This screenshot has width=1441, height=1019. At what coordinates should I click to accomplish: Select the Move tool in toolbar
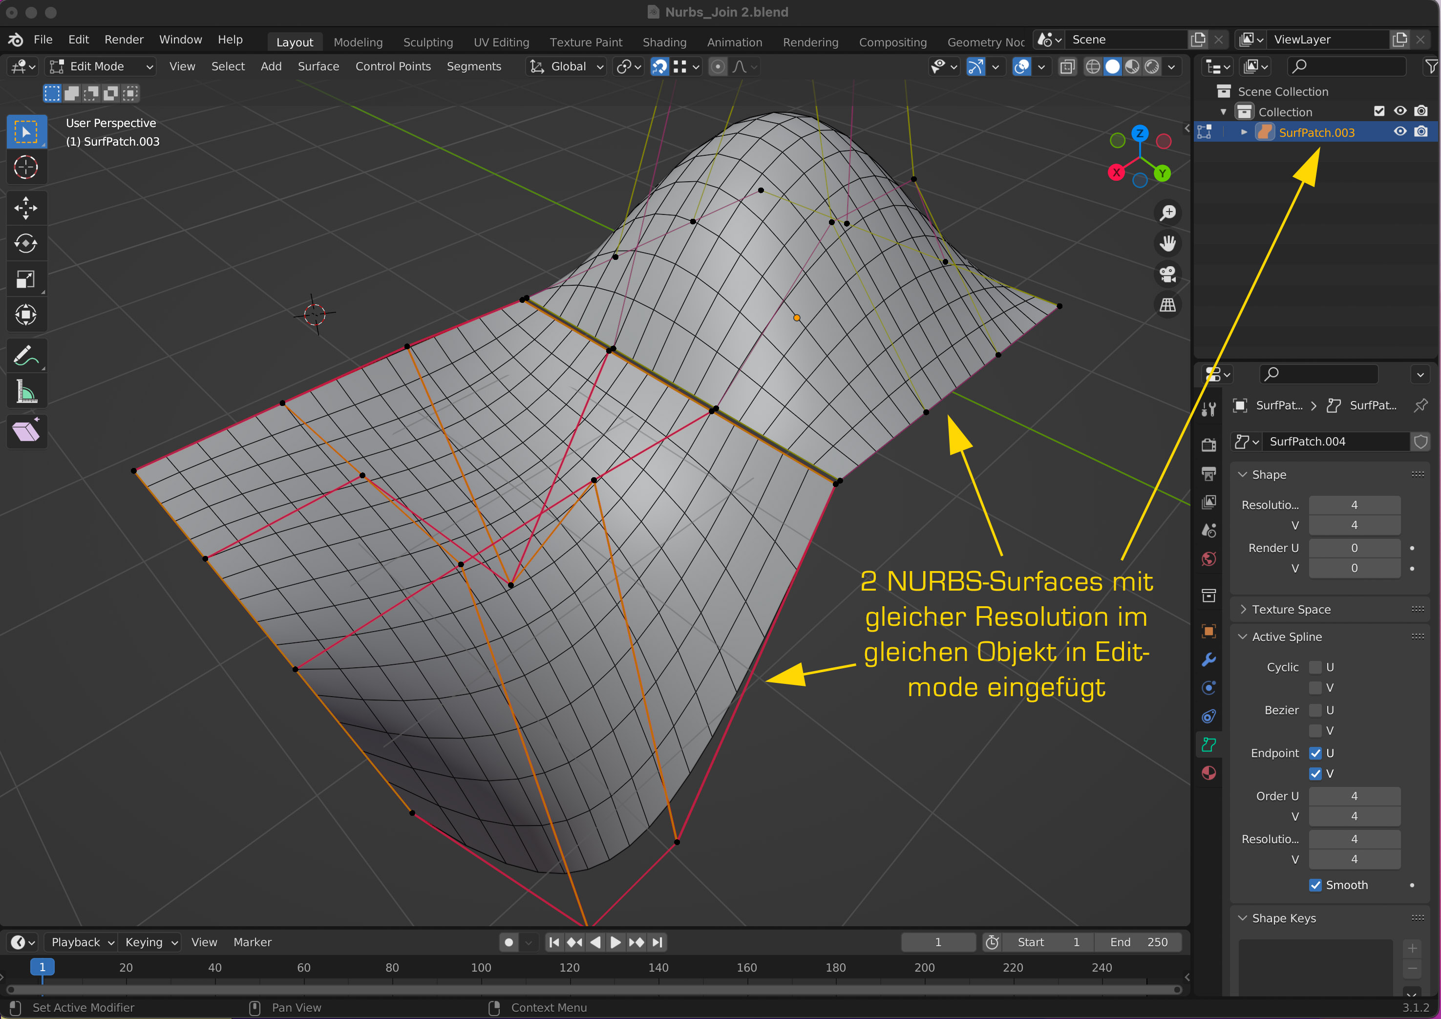pyautogui.click(x=26, y=208)
